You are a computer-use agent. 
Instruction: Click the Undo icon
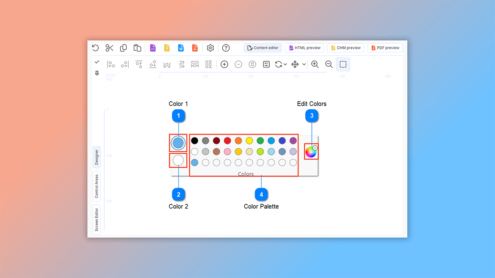[95, 48]
